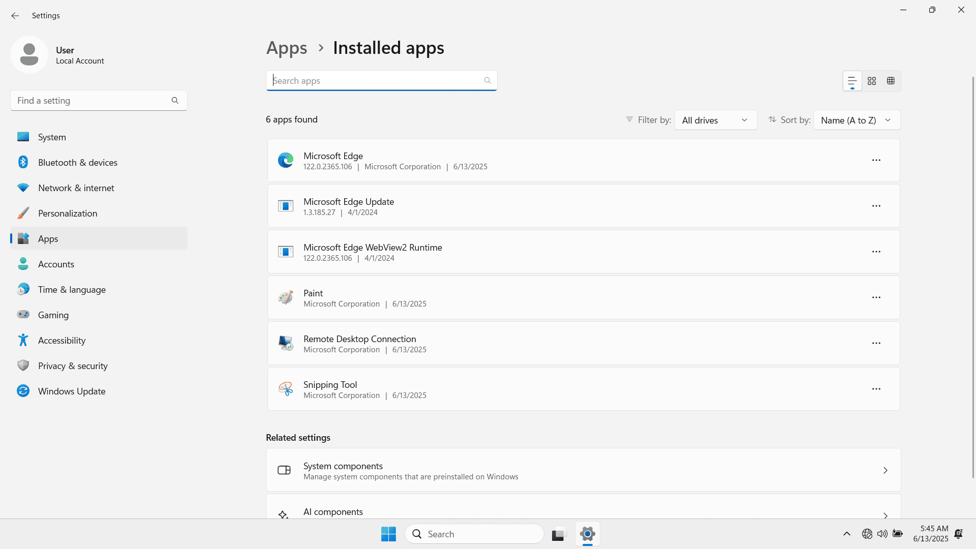Switch to table view layout
Screen dimensions: 976x549
pos(891,81)
